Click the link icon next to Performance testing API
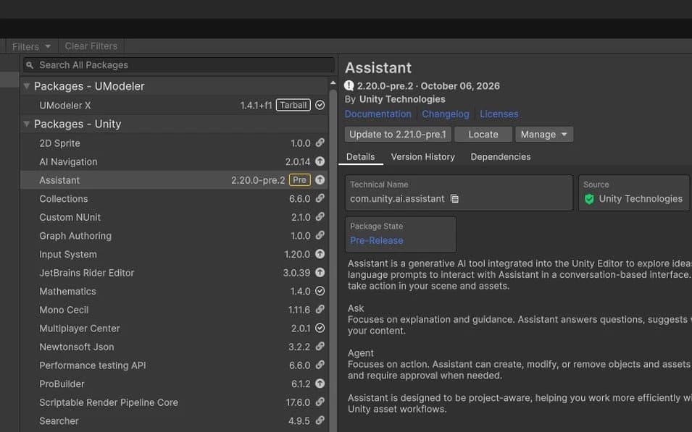 tap(320, 365)
